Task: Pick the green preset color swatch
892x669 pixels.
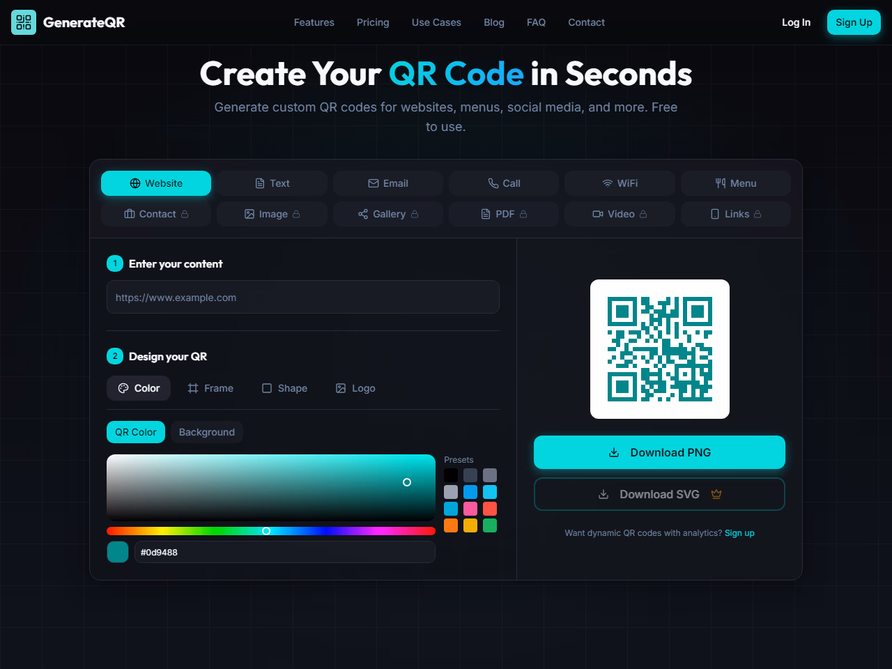Action: pyautogui.click(x=490, y=525)
